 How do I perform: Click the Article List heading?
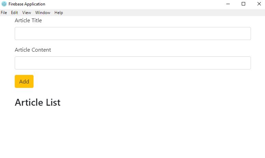point(38,103)
